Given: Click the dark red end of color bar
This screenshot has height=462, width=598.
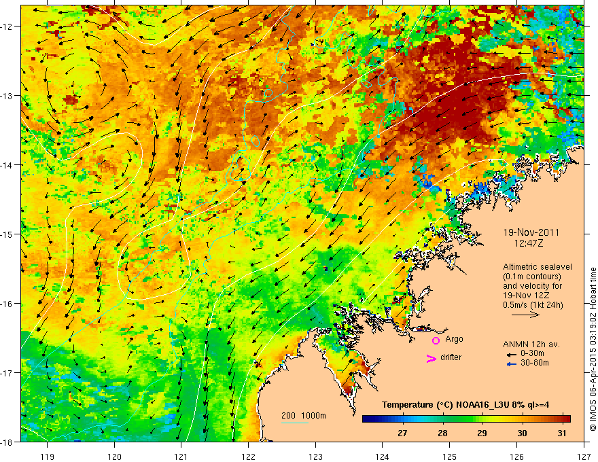Looking at the screenshot, I should (x=566, y=419).
